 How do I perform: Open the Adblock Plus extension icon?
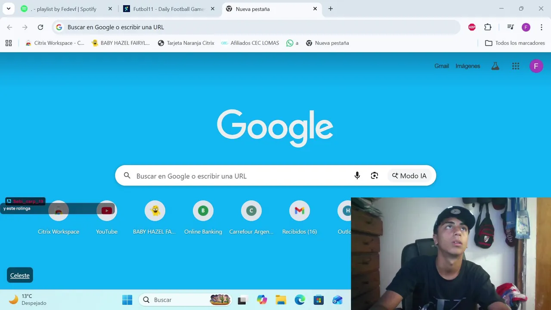point(472,27)
